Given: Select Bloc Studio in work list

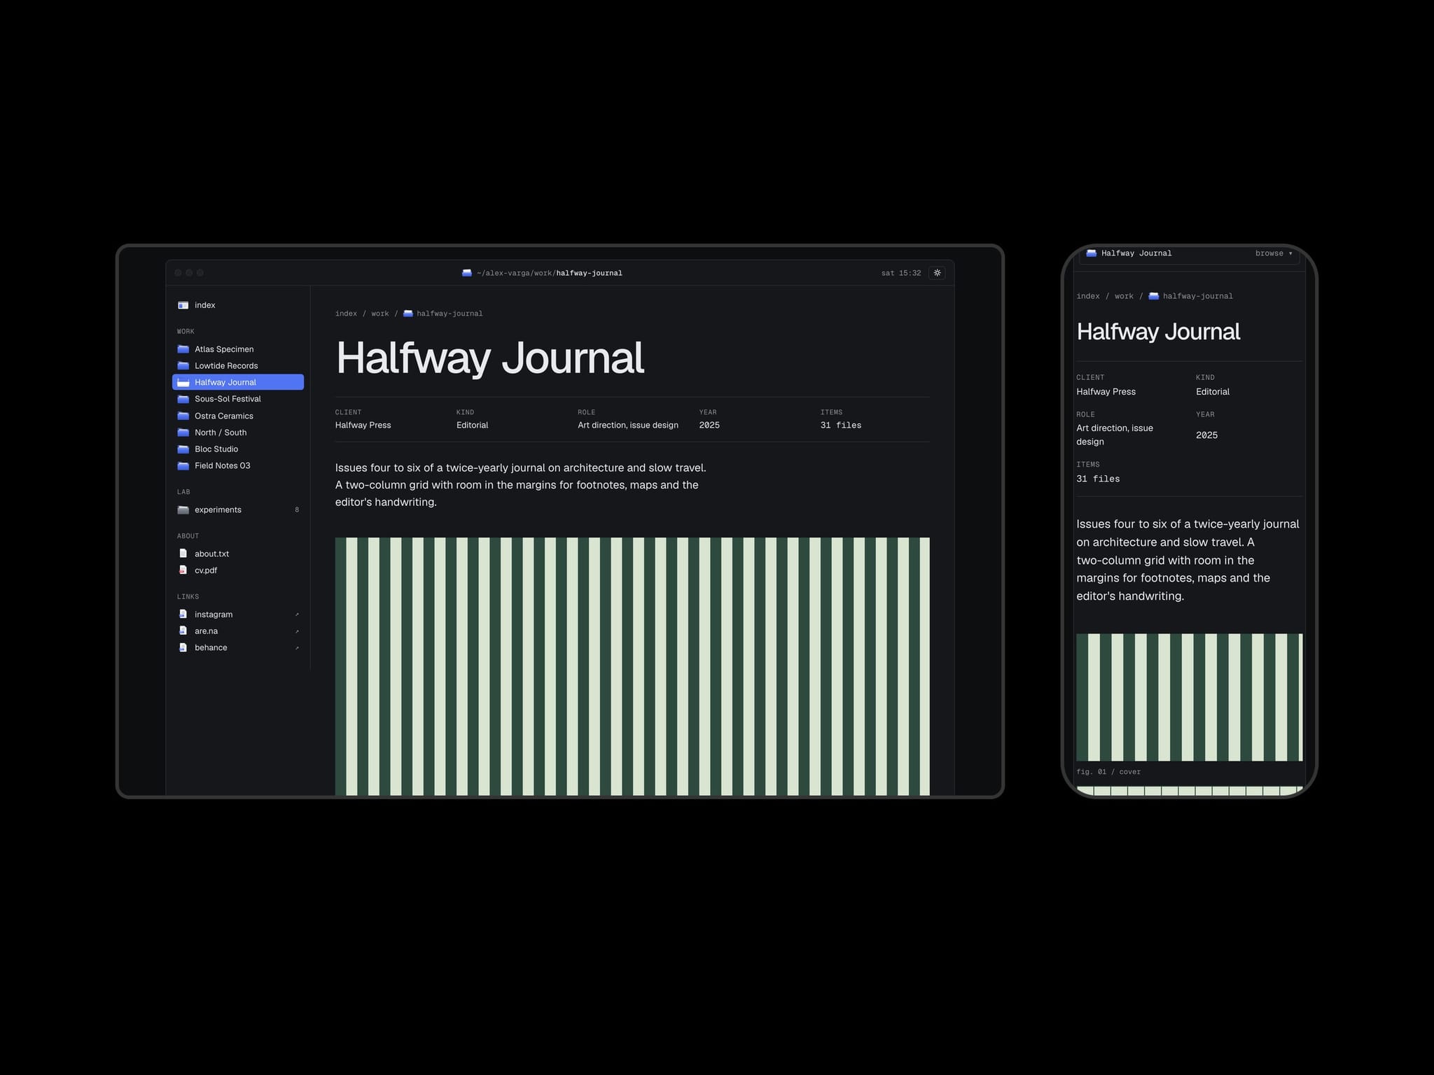Looking at the screenshot, I should tap(238, 449).
